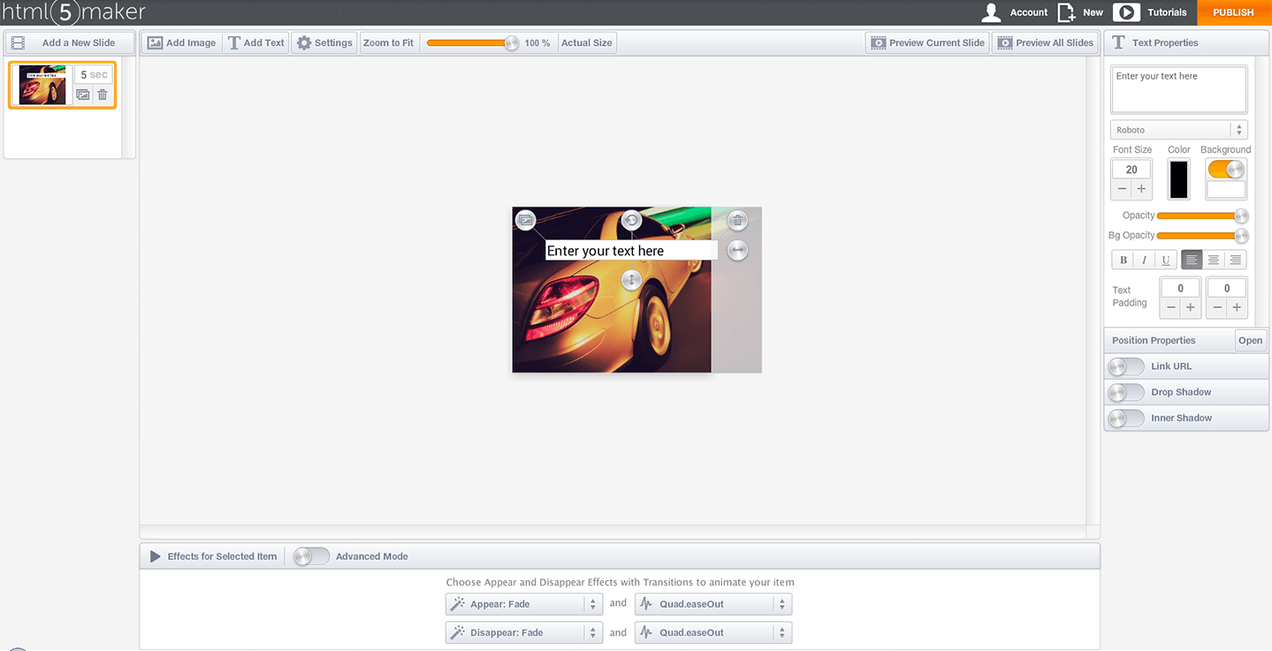Click the orange PUBLISH button
1272x651 pixels.
pyautogui.click(x=1234, y=12)
